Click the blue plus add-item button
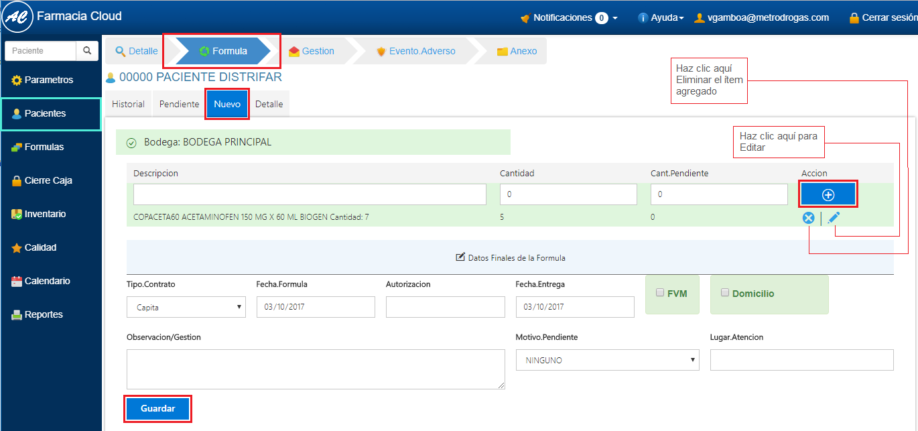The width and height of the screenshot is (918, 431). tap(828, 194)
